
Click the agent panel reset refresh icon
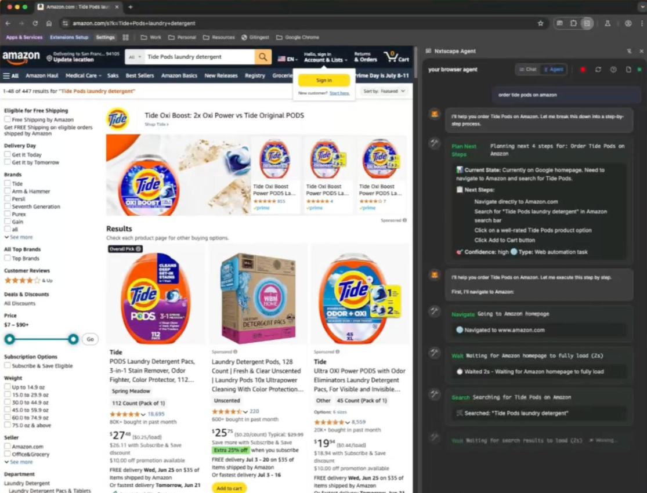(598, 70)
